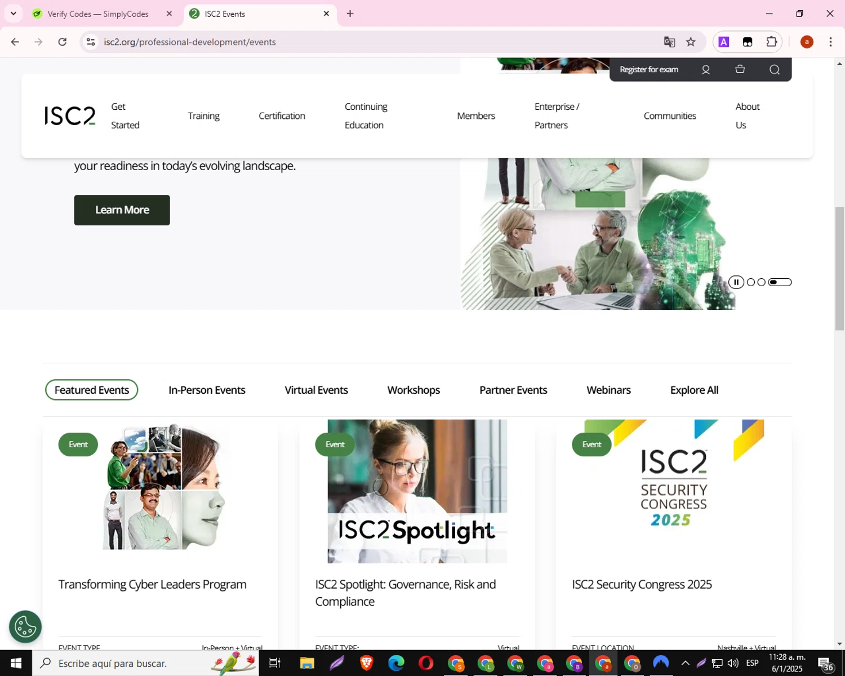Open Transforming Cyber Leaders Program title
This screenshot has height=676, width=845.
tap(152, 584)
